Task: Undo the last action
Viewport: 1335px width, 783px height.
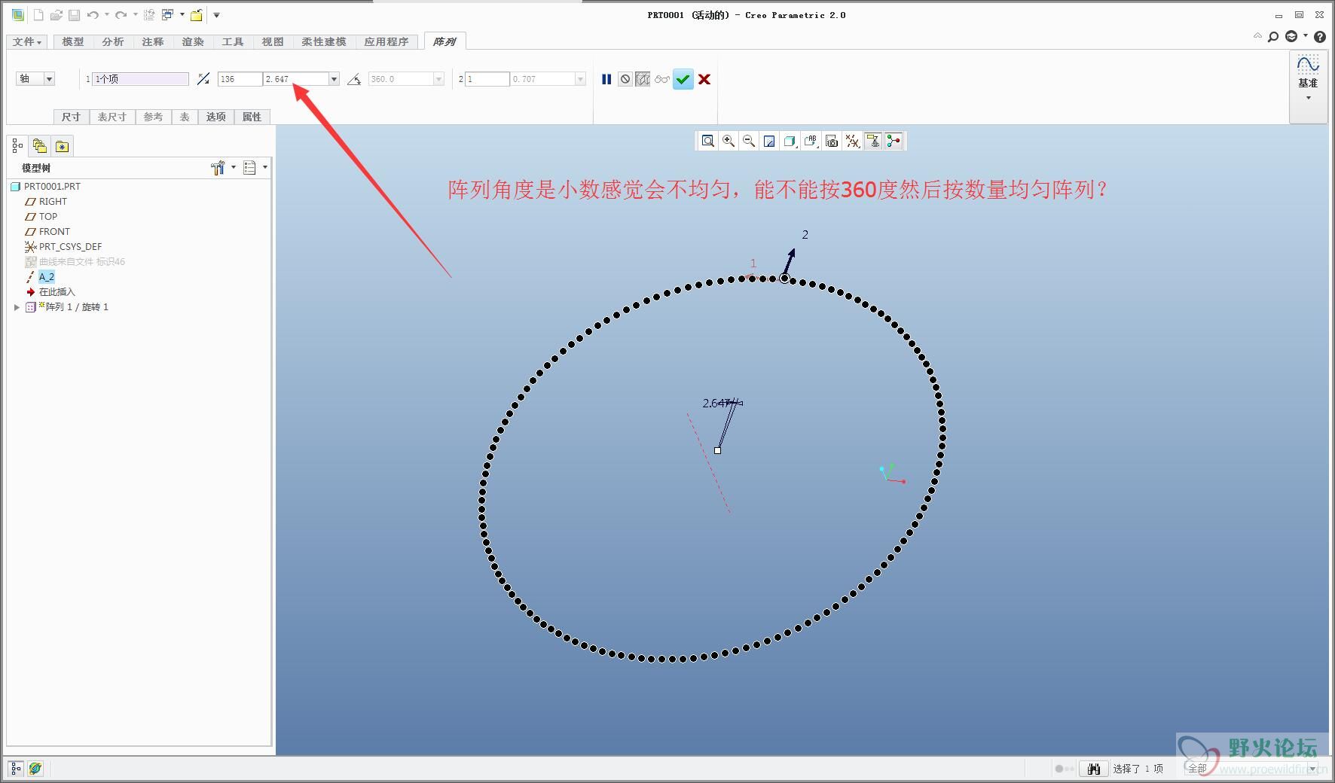Action: [x=93, y=15]
